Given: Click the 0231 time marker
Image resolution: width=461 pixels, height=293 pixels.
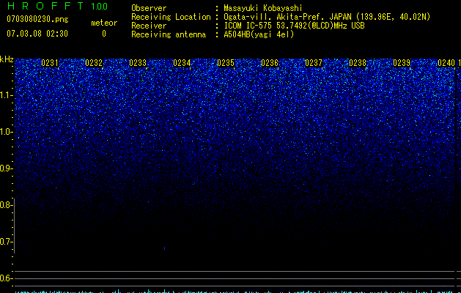Looking at the screenshot, I should (50, 63).
